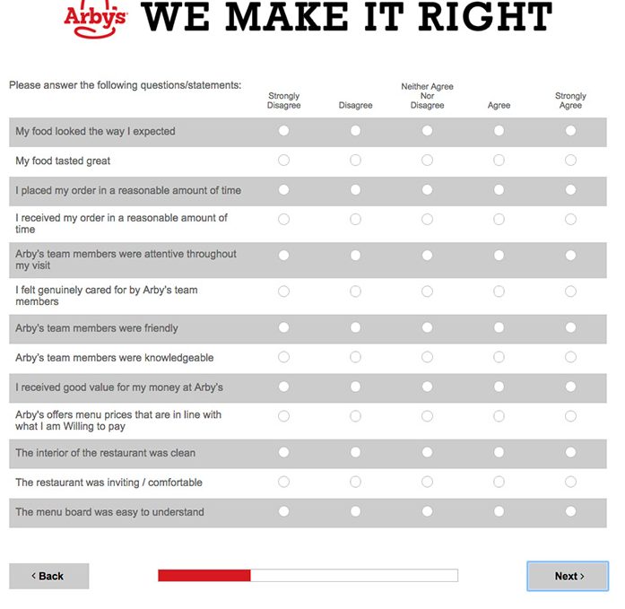Select Strongly Agree for menu board easy to understand
The height and width of the screenshot is (609, 625).
(x=570, y=511)
